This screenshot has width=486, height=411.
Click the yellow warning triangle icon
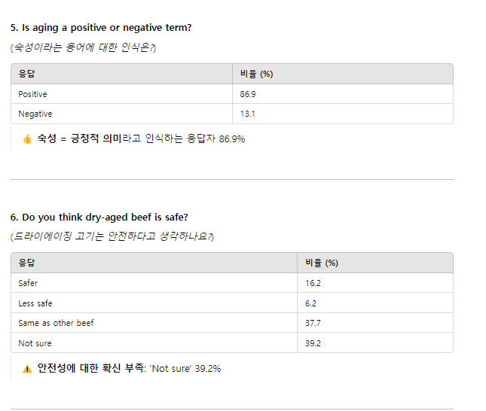27,369
